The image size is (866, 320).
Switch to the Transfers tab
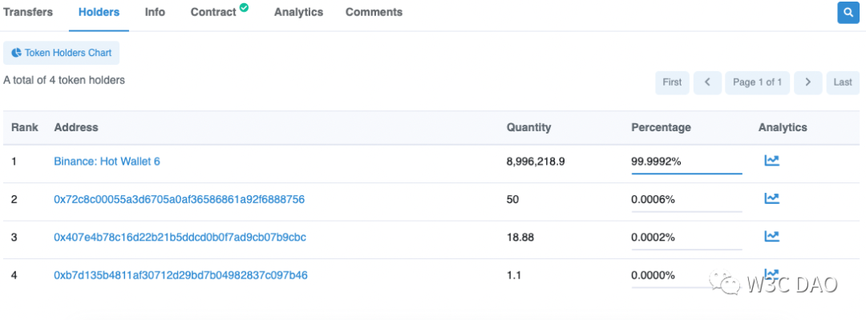28,12
